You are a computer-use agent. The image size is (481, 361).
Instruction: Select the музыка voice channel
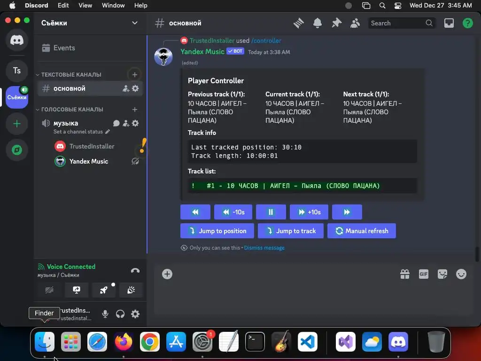coord(66,124)
